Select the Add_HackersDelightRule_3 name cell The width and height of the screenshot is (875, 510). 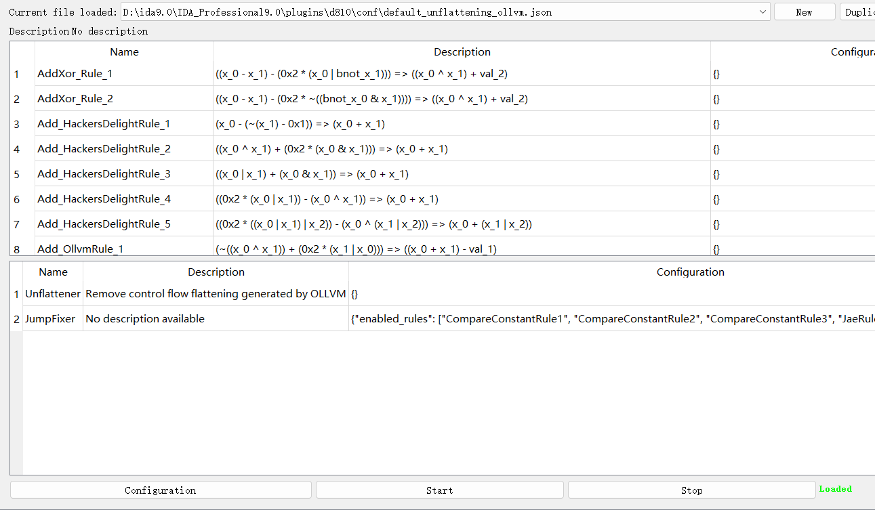point(124,173)
